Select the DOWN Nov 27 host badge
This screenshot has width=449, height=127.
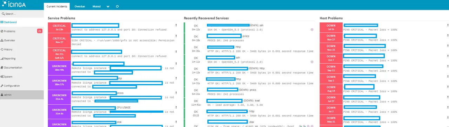click(x=331, y=38)
